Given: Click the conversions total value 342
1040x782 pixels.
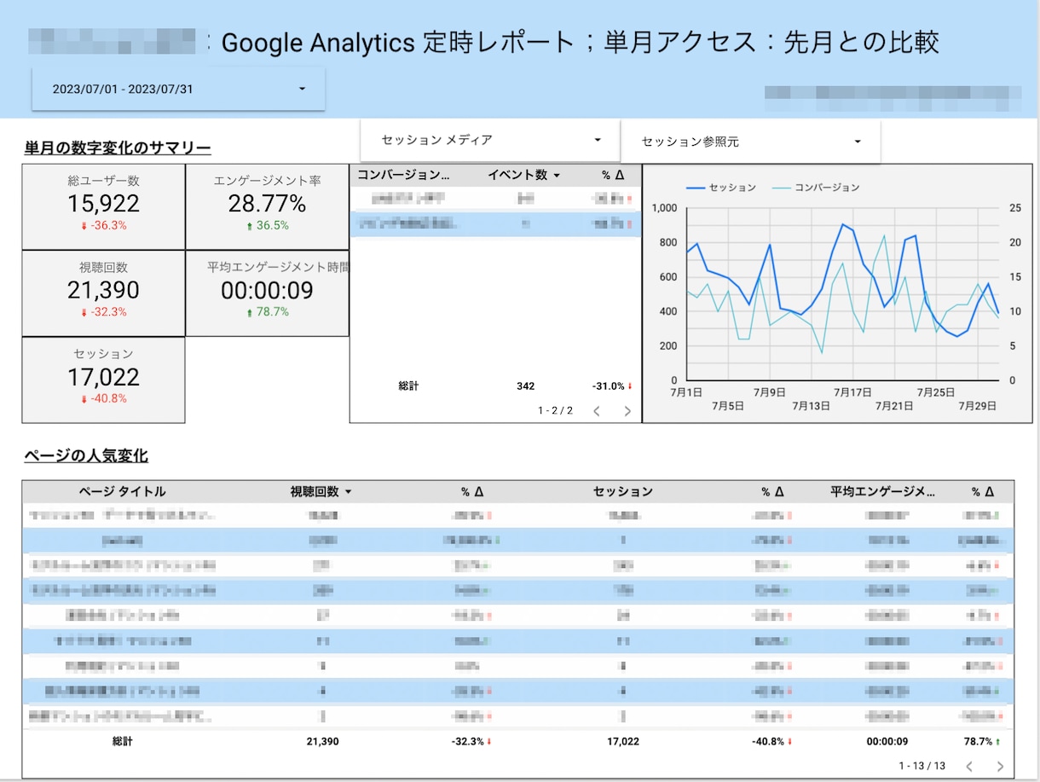Looking at the screenshot, I should [526, 386].
